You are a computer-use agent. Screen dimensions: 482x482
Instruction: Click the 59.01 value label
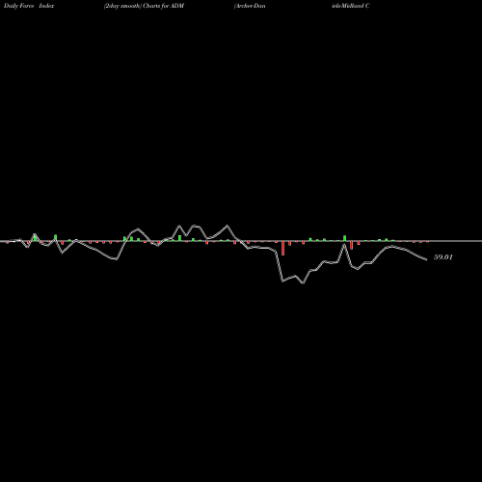pyautogui.click(x=443, y=257)
